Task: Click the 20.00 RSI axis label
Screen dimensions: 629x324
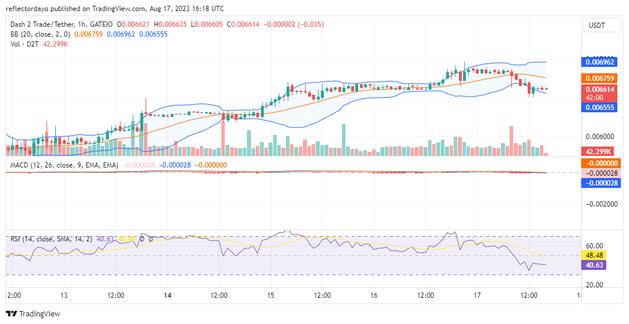Action: coord(595,285)
